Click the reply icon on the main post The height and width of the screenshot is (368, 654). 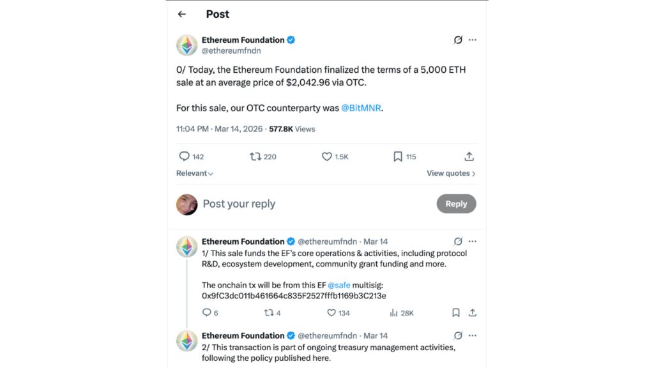[x=185, y=157]
